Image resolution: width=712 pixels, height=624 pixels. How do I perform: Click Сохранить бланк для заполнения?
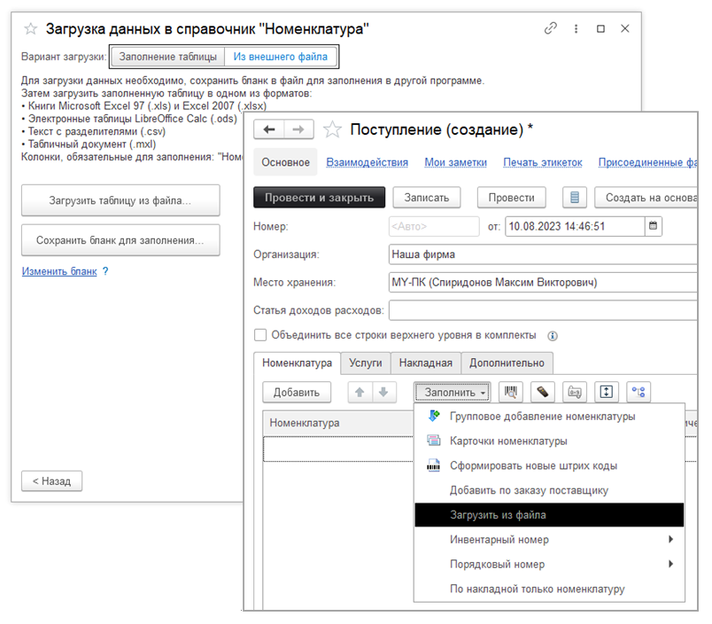tap(120, 241)
